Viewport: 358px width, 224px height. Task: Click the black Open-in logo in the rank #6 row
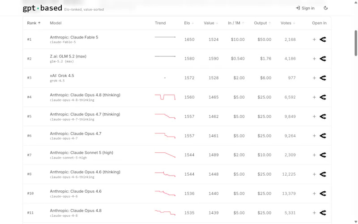[323, 136]
